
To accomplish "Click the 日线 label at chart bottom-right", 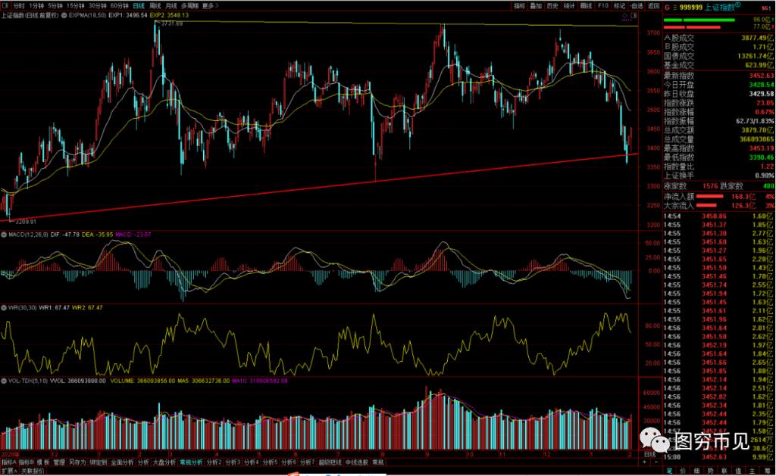I will tap(649, 454).
